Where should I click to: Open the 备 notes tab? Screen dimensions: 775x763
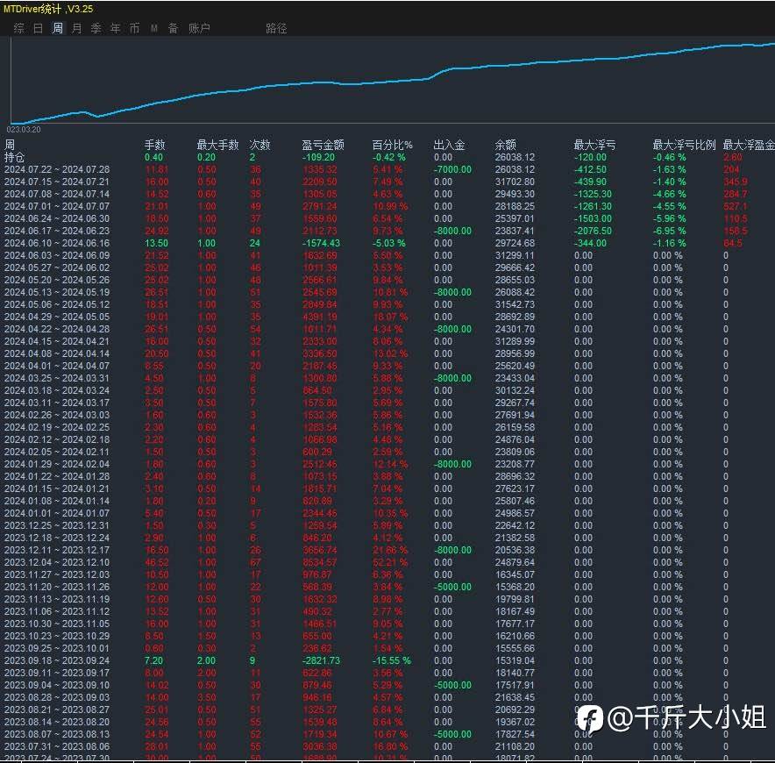[x=173, y=28]
